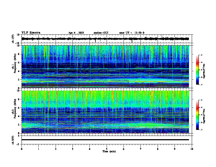
Task: Click the '9' tick on the time axis
Action: click(175, 149)
